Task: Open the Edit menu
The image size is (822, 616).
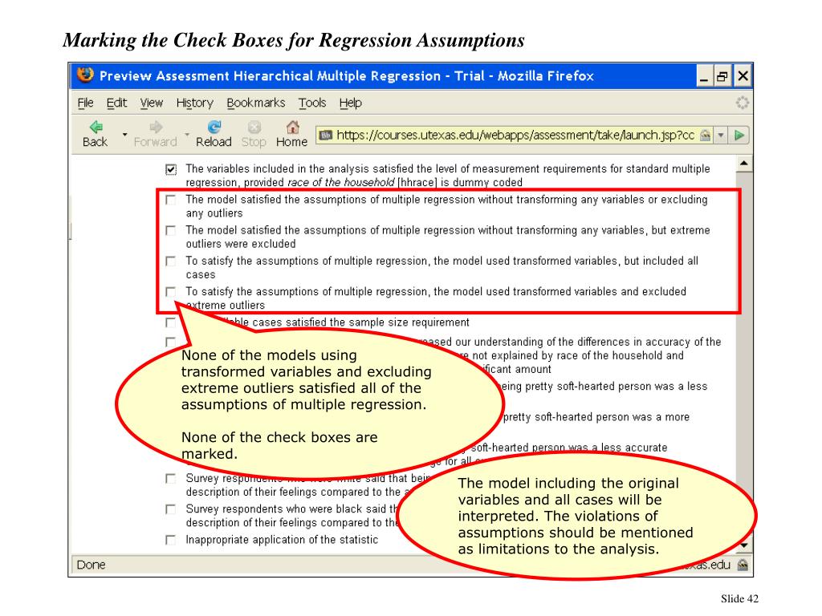Action: click(116, 103)
